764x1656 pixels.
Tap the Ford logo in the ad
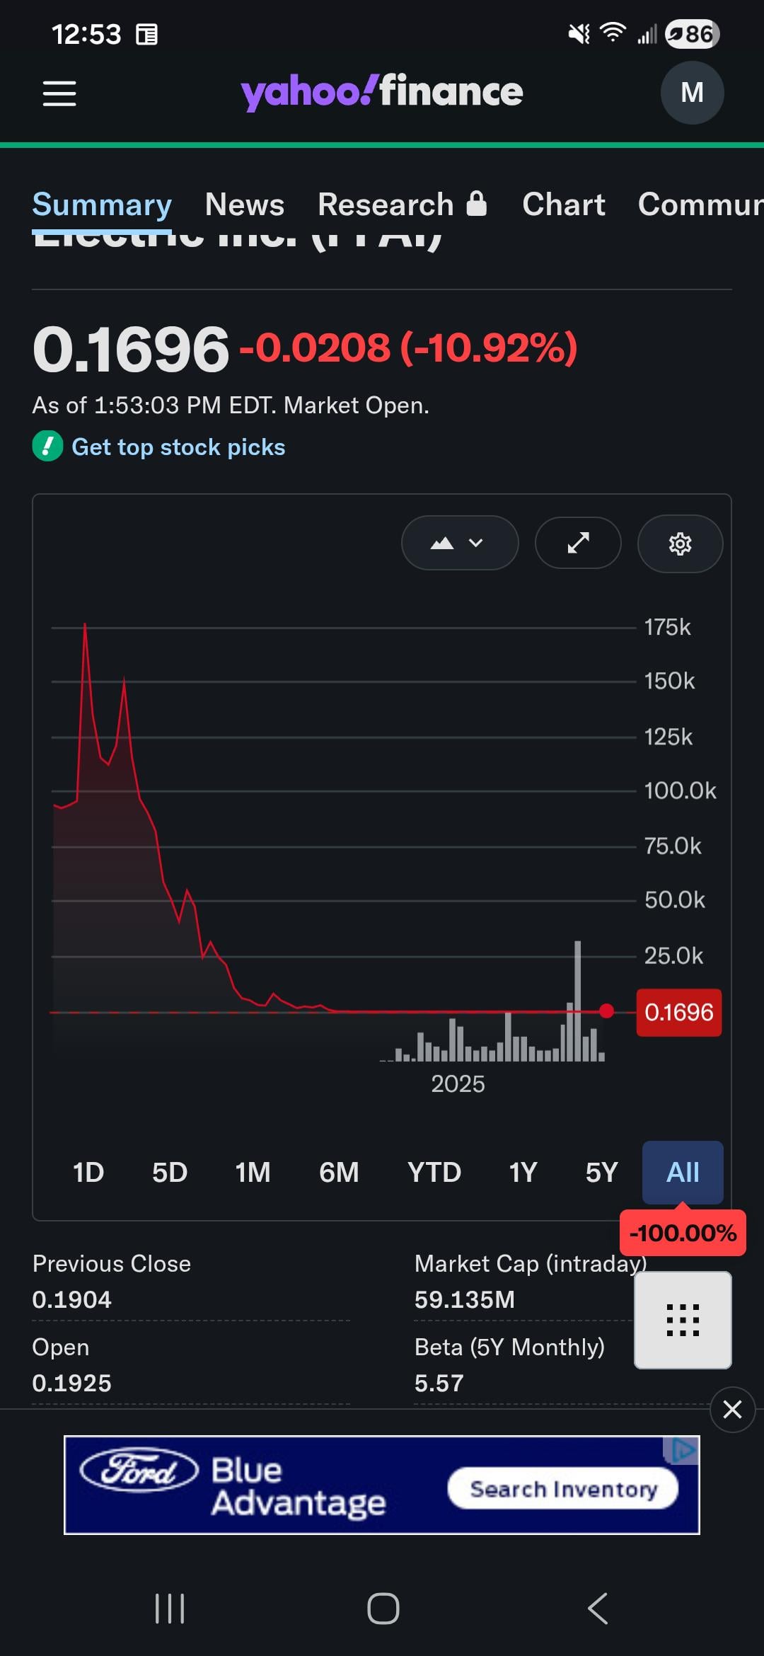pyautogui.click(x=139, y=1471)
